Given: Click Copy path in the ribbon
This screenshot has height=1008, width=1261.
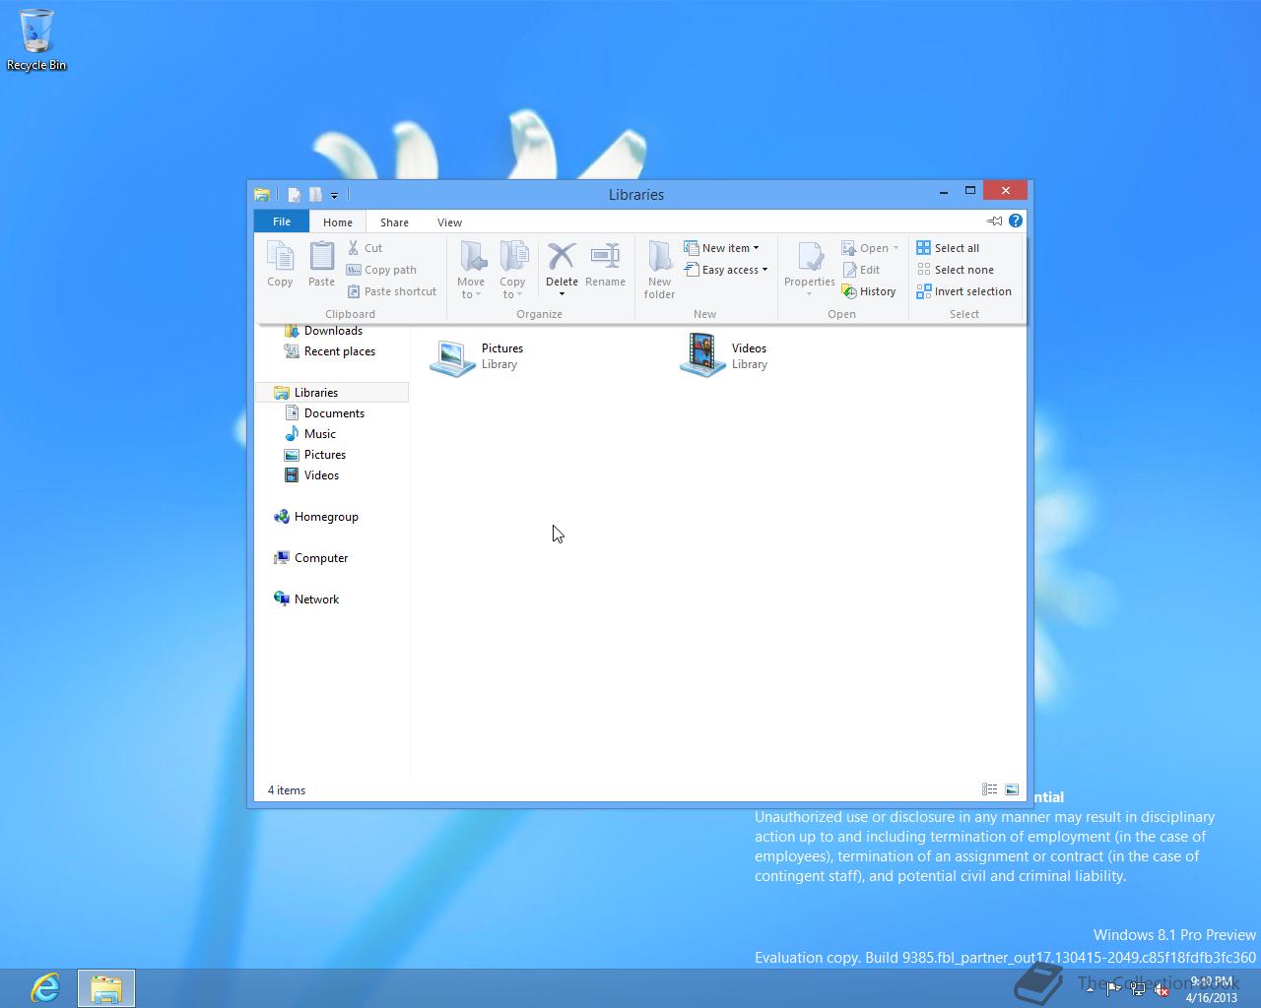Looking at the screenshot, I should (381, 270).
